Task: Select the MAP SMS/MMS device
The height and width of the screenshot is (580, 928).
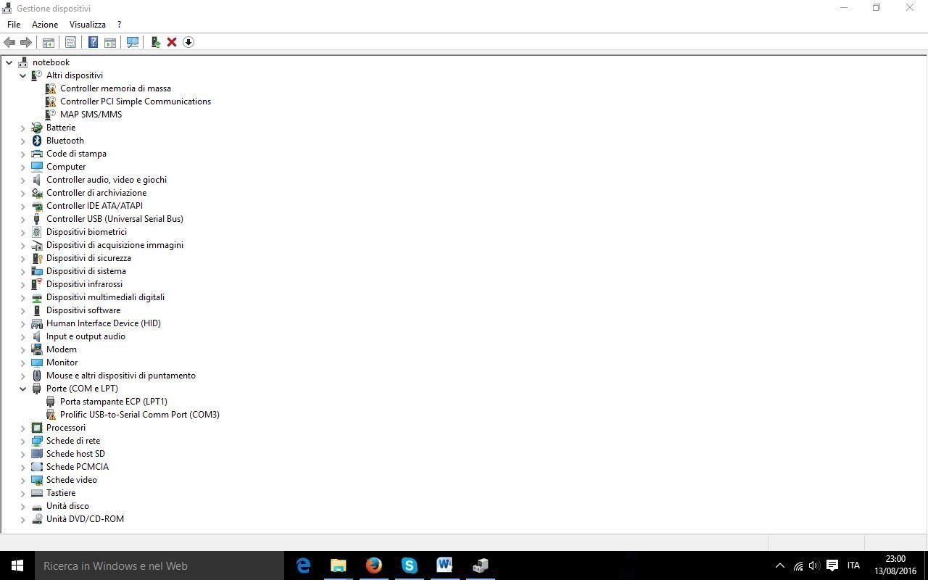Action: pyautogui.click(x=91, y=115)
